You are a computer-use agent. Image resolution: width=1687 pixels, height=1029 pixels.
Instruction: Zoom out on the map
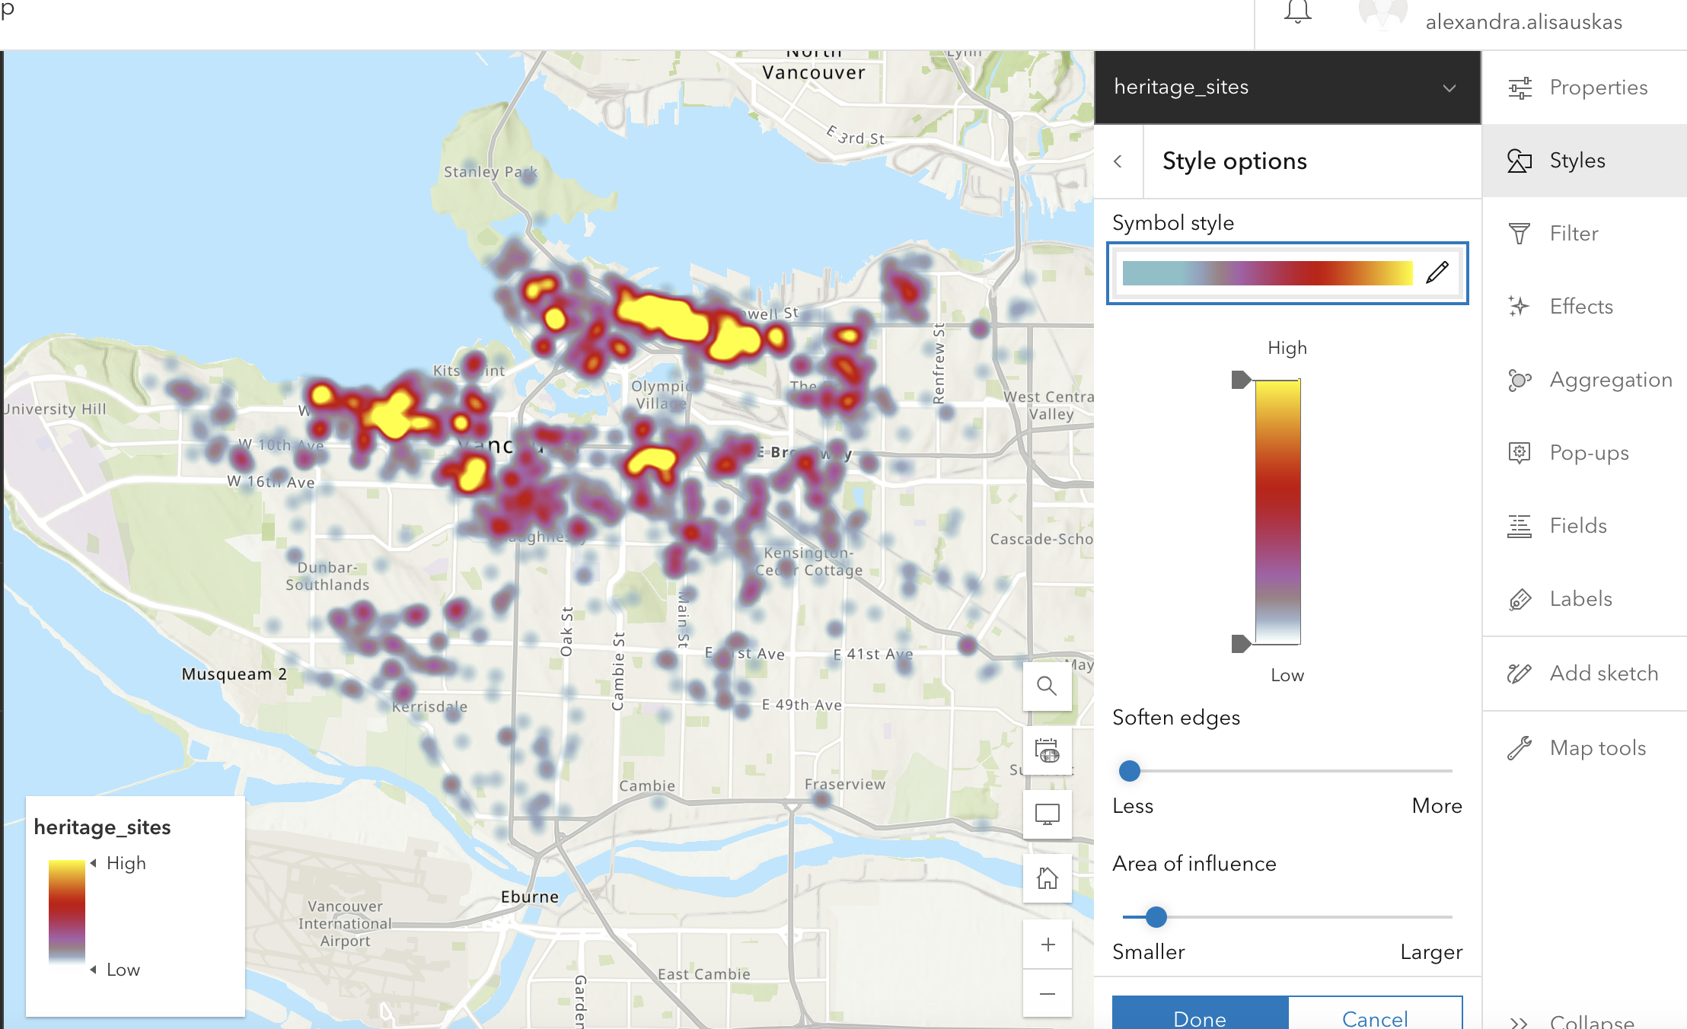tap(1048, 993)
